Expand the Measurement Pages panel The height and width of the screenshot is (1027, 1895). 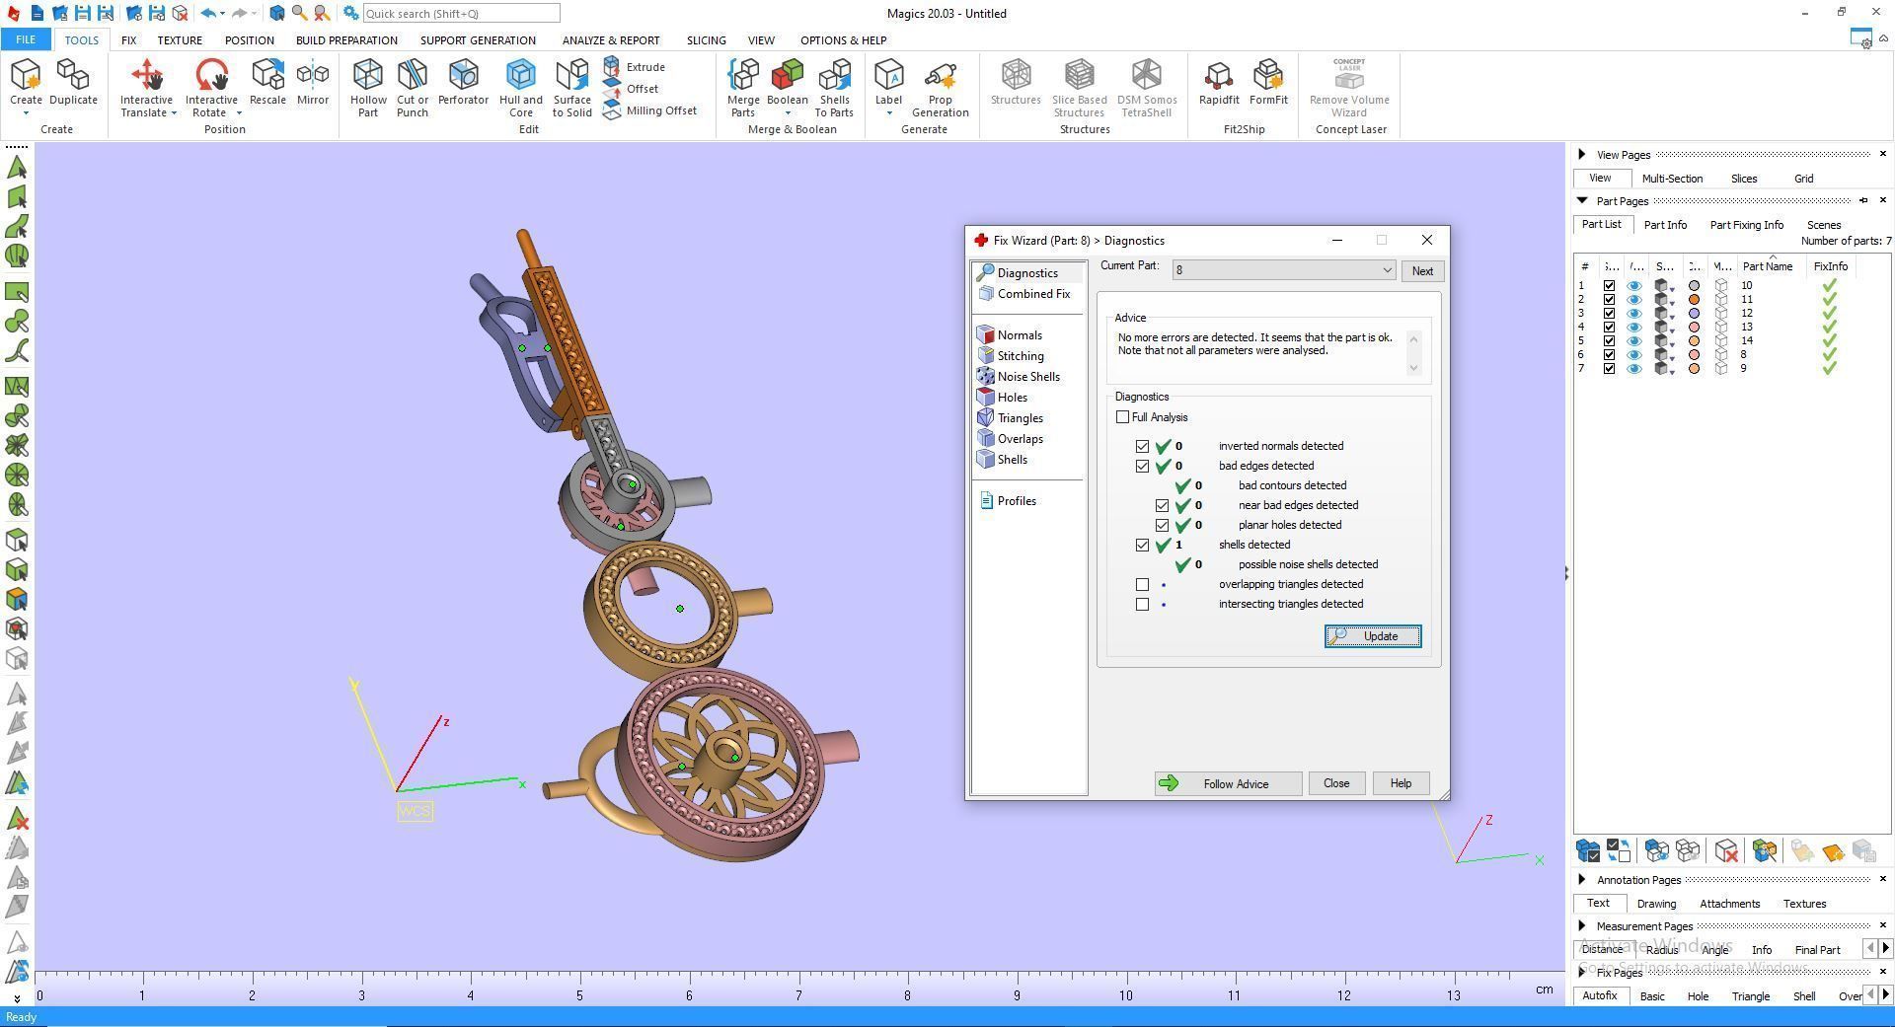(1582, 925)
